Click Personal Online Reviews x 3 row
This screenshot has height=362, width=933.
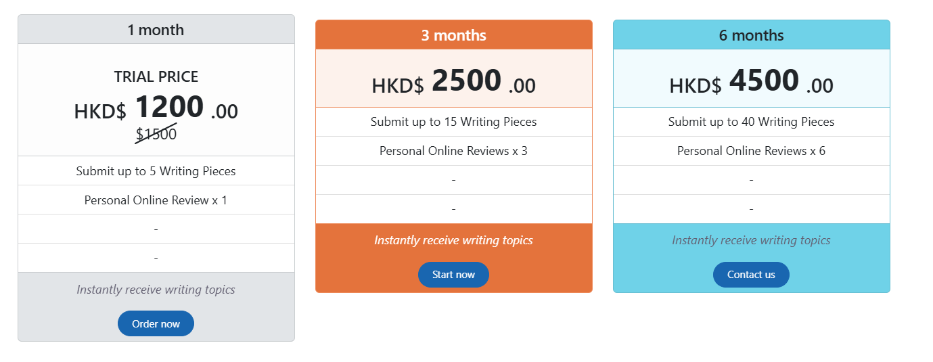454,151
